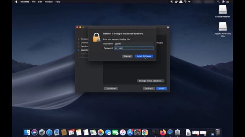Open Safari from the Dock
The height and width of the screenshot is (137, 245).
coord(49,132)
